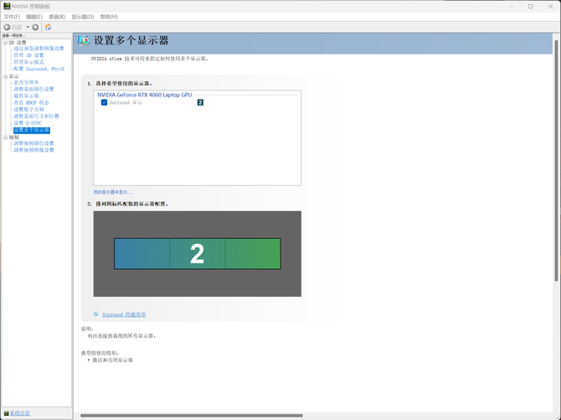Open the 我的显示器未显示... link
This screenshot has height=420, width=561.
pyautogui.click(x=113, y=192)
